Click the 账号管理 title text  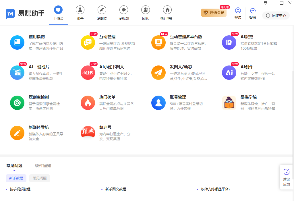coord(178,97)
